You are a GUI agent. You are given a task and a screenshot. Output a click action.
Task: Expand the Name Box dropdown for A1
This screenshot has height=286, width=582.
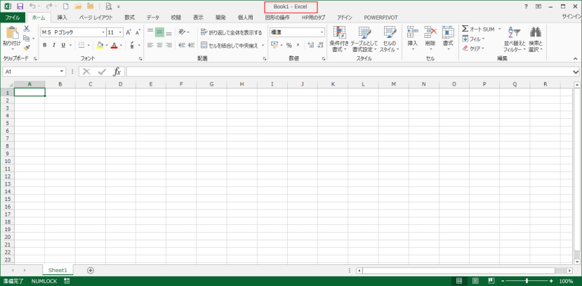tap(62, 72)
